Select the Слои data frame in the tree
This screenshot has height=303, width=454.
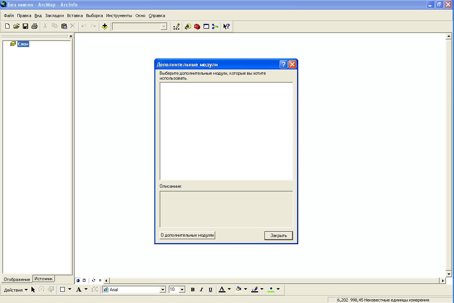23,44
